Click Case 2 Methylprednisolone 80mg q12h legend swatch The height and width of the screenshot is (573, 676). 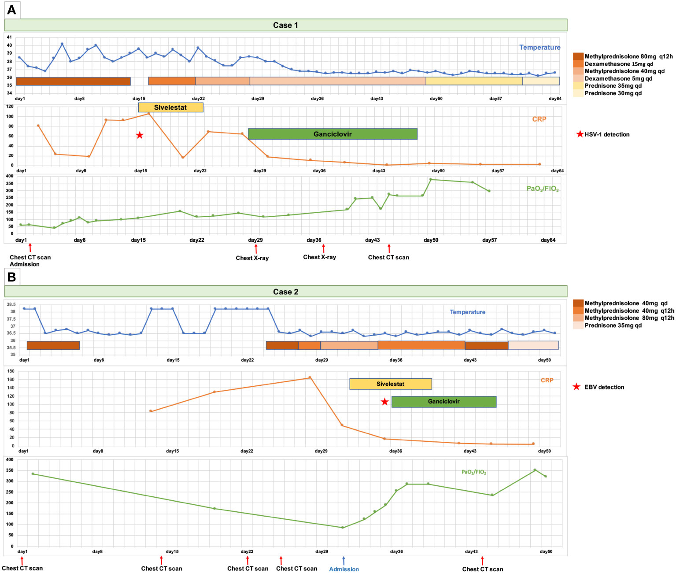tap(578, 318)
